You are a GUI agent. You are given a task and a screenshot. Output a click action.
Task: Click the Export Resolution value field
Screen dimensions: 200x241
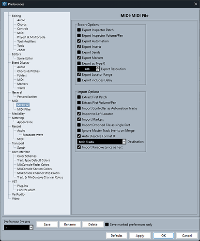87,69
